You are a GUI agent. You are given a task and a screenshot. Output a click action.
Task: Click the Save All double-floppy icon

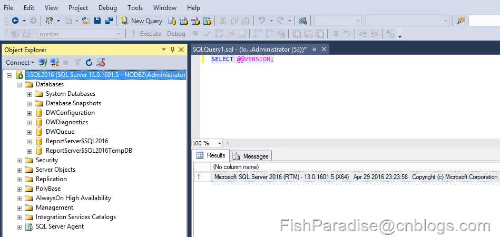tap(109, 21)
